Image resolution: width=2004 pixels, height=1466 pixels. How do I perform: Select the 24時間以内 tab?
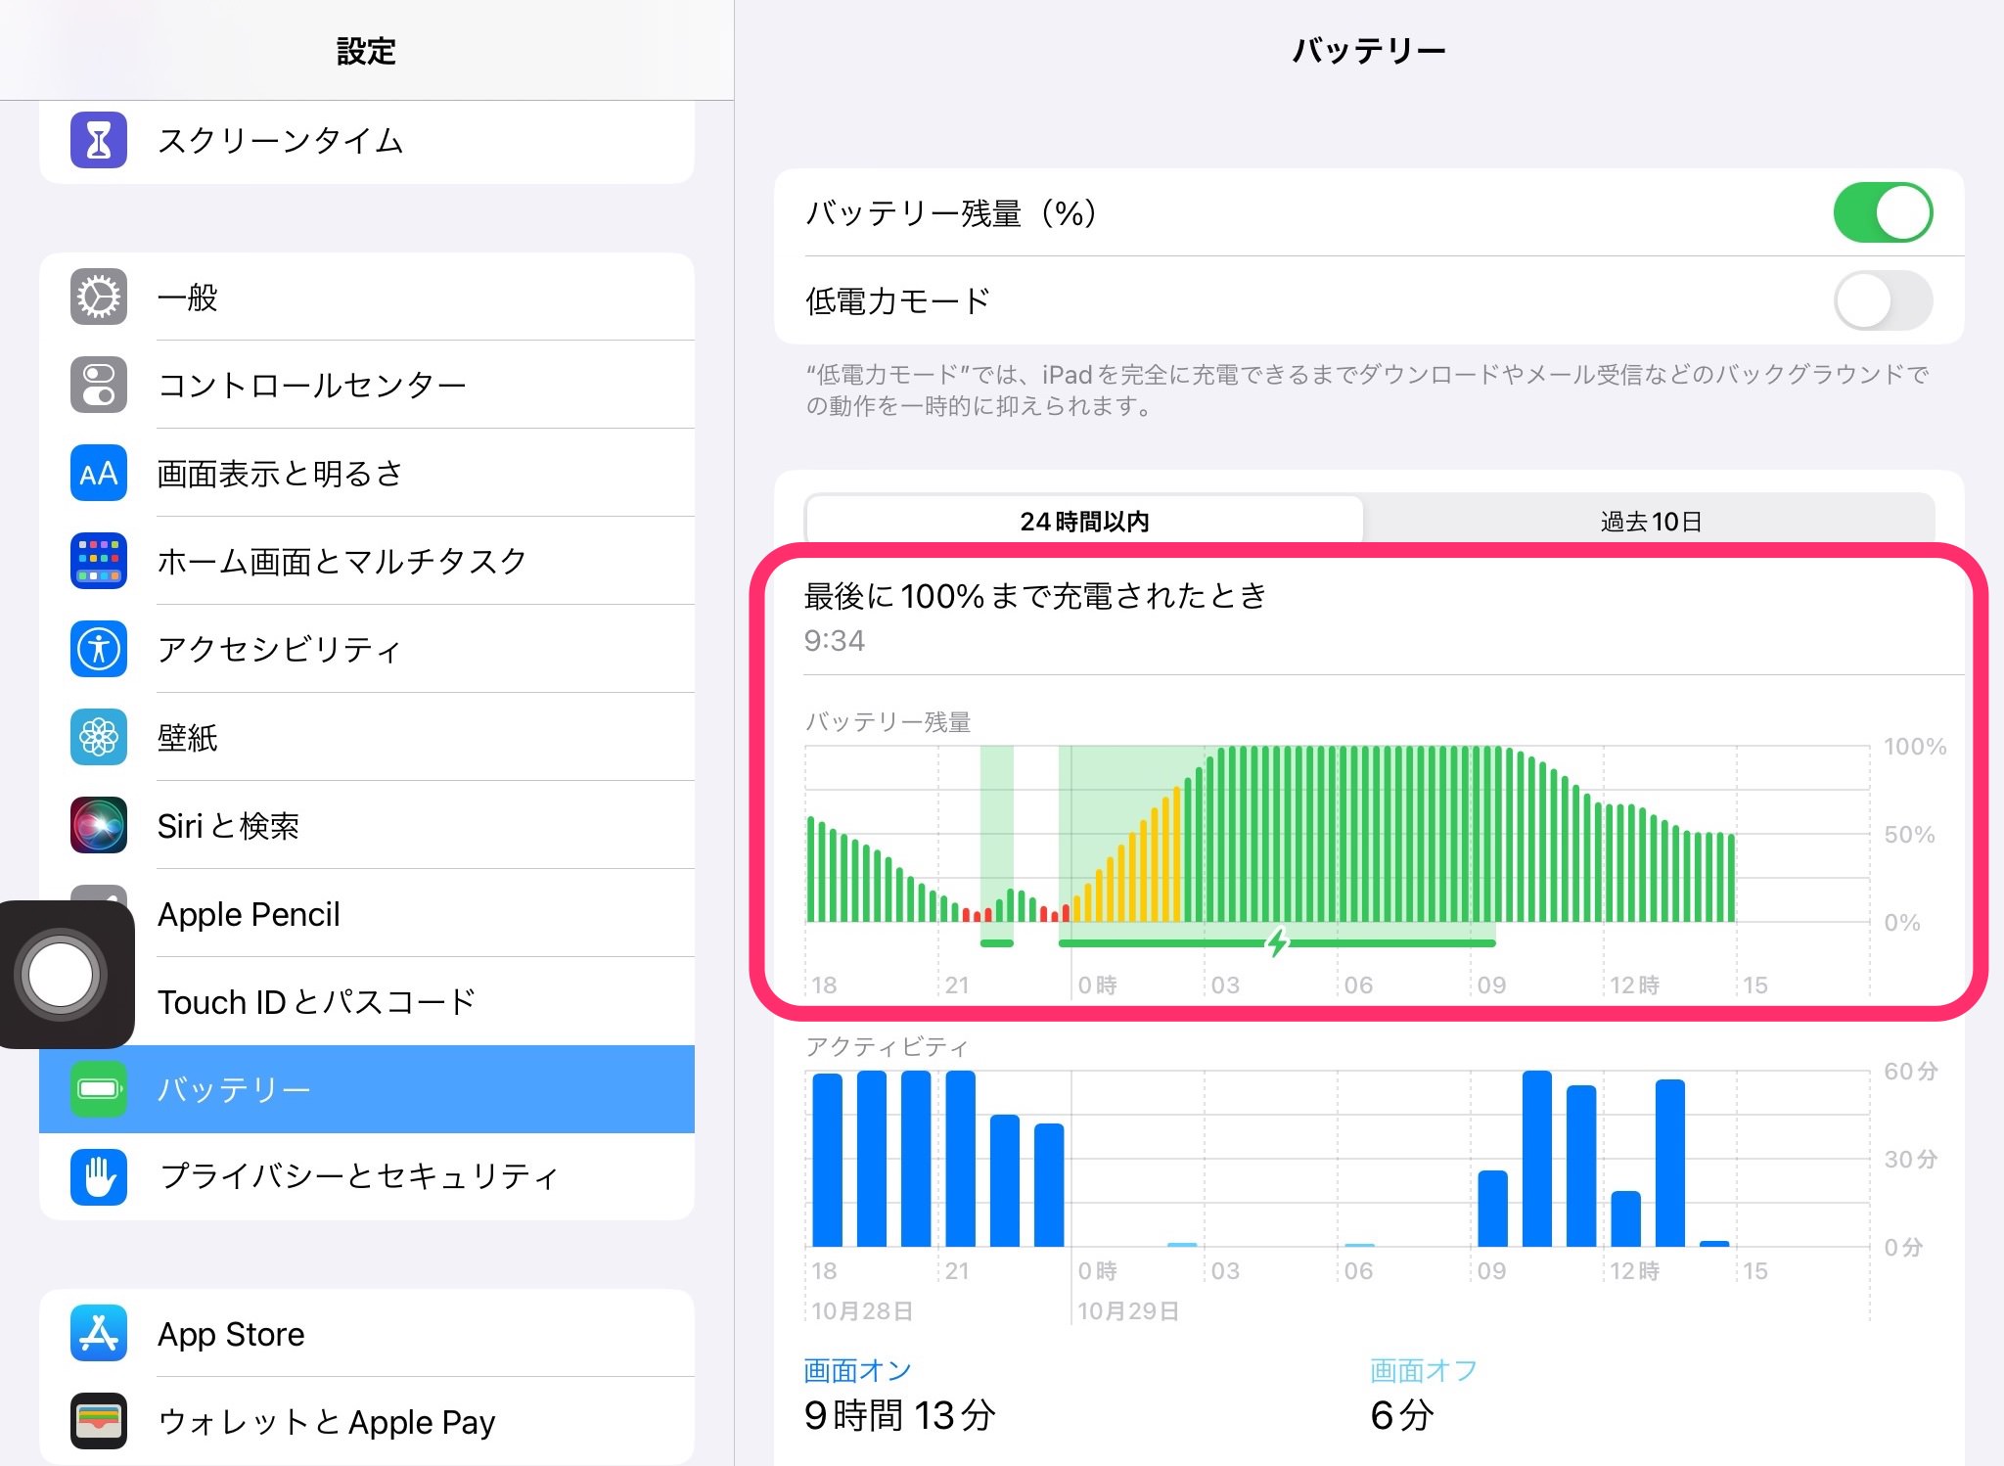[1084, 521]
